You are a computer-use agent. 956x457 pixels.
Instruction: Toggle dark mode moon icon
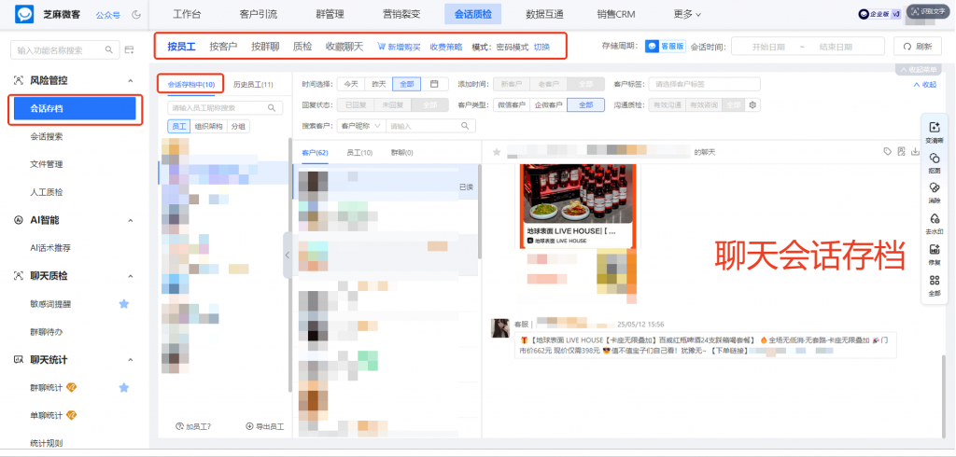click(137, 15)
